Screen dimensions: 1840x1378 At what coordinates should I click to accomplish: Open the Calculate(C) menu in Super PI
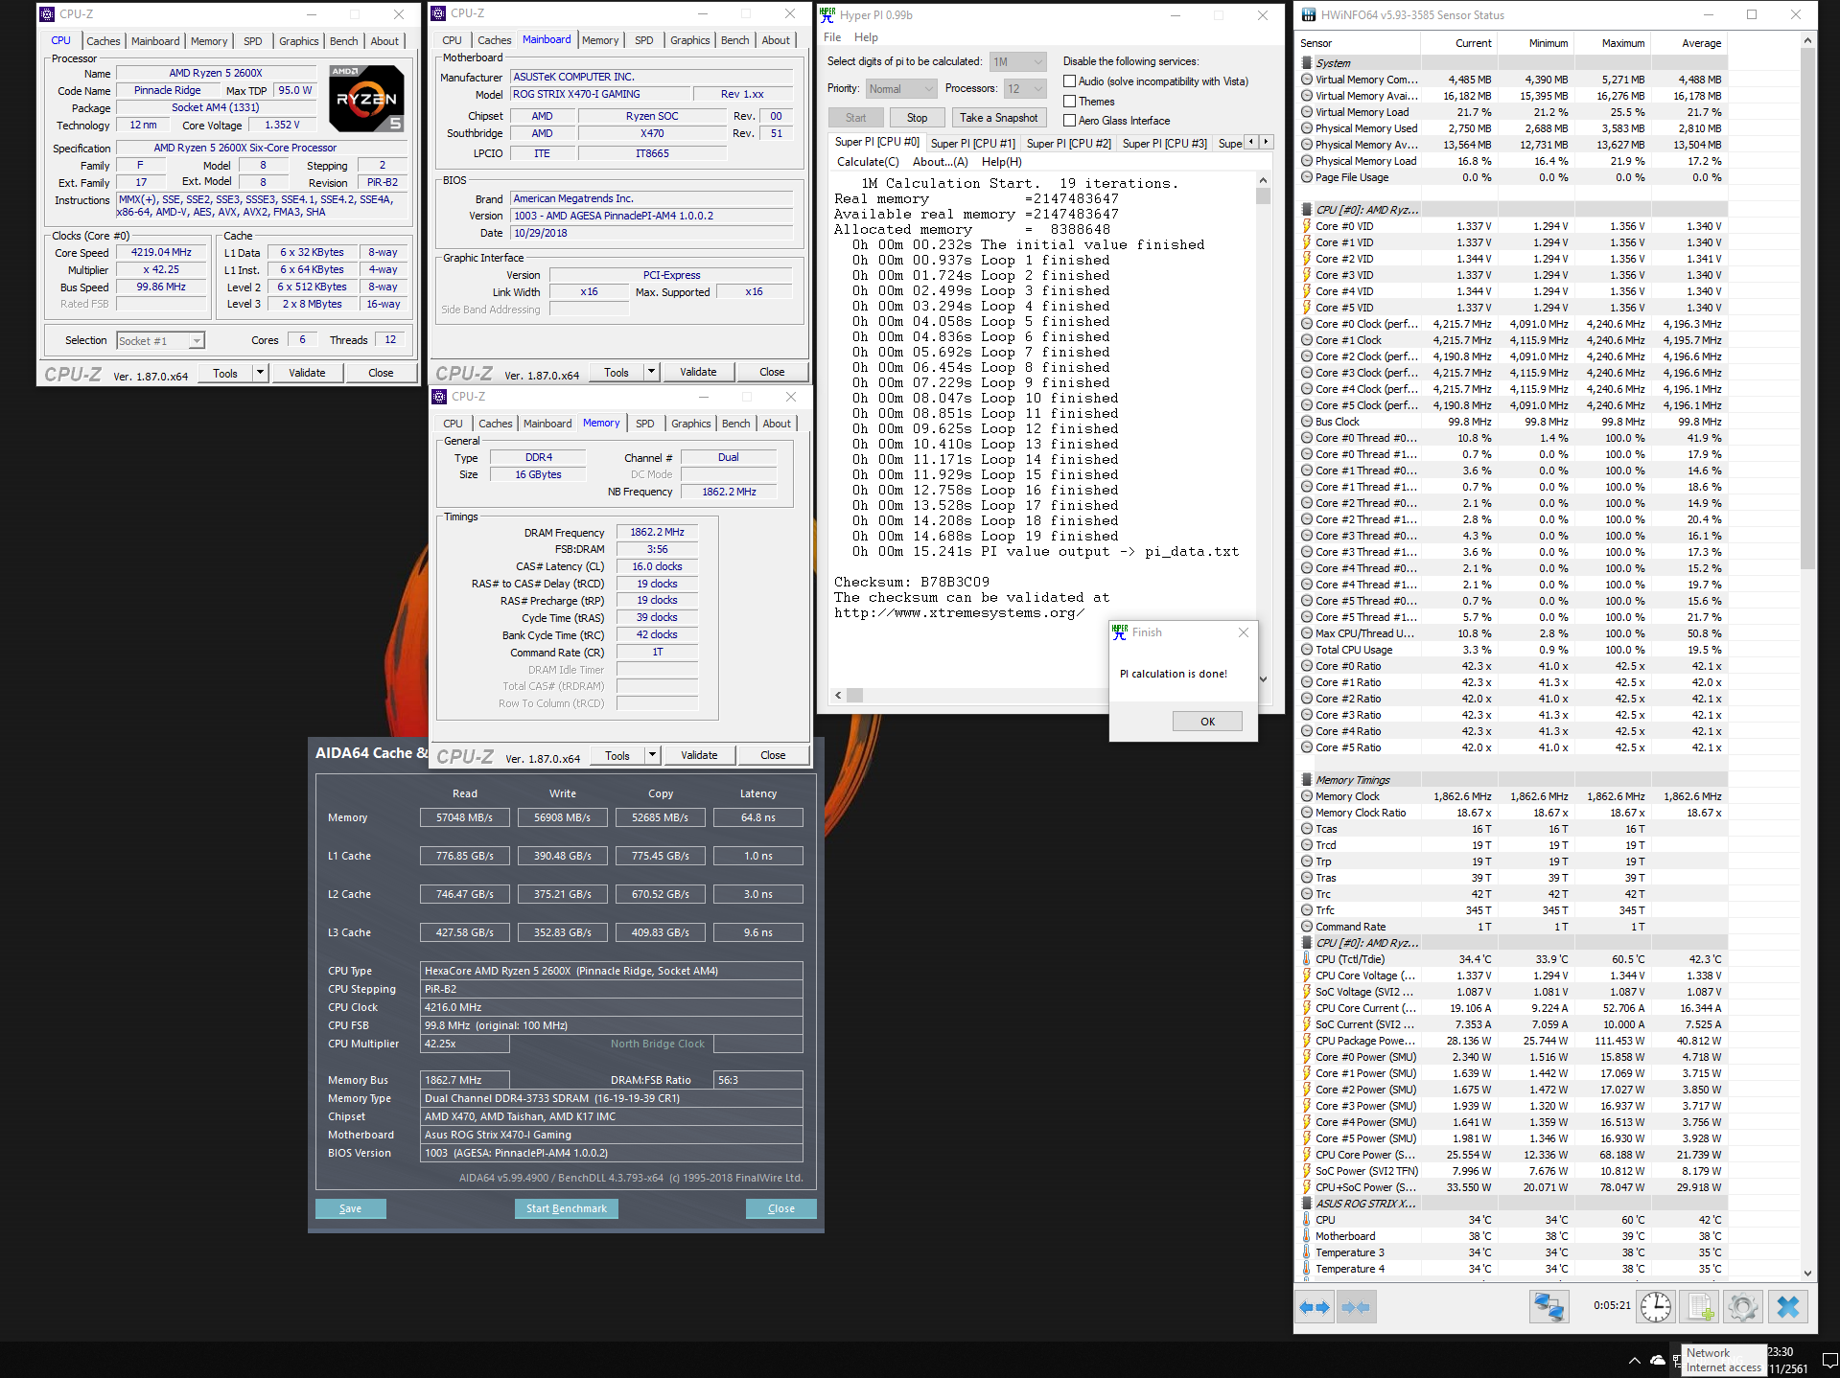pyautogui.click(x=868, y=162)
